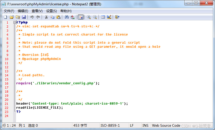
Task: Open Replace with the abc icon
Action: 73,17
